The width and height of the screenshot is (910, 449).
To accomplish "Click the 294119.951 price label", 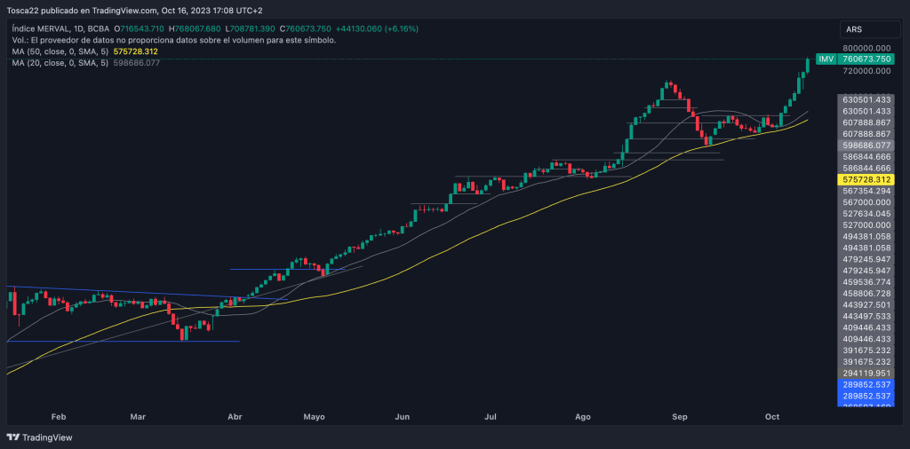I will [x=866, y=374].
